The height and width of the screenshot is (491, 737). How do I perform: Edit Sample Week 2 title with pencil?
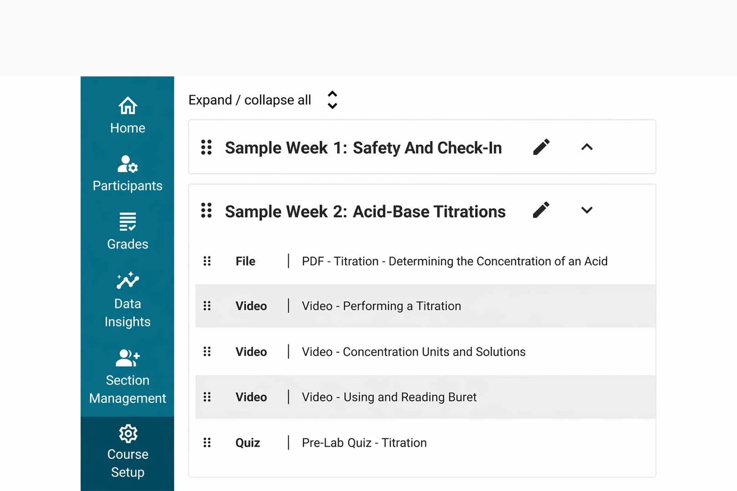click(541, 210)
